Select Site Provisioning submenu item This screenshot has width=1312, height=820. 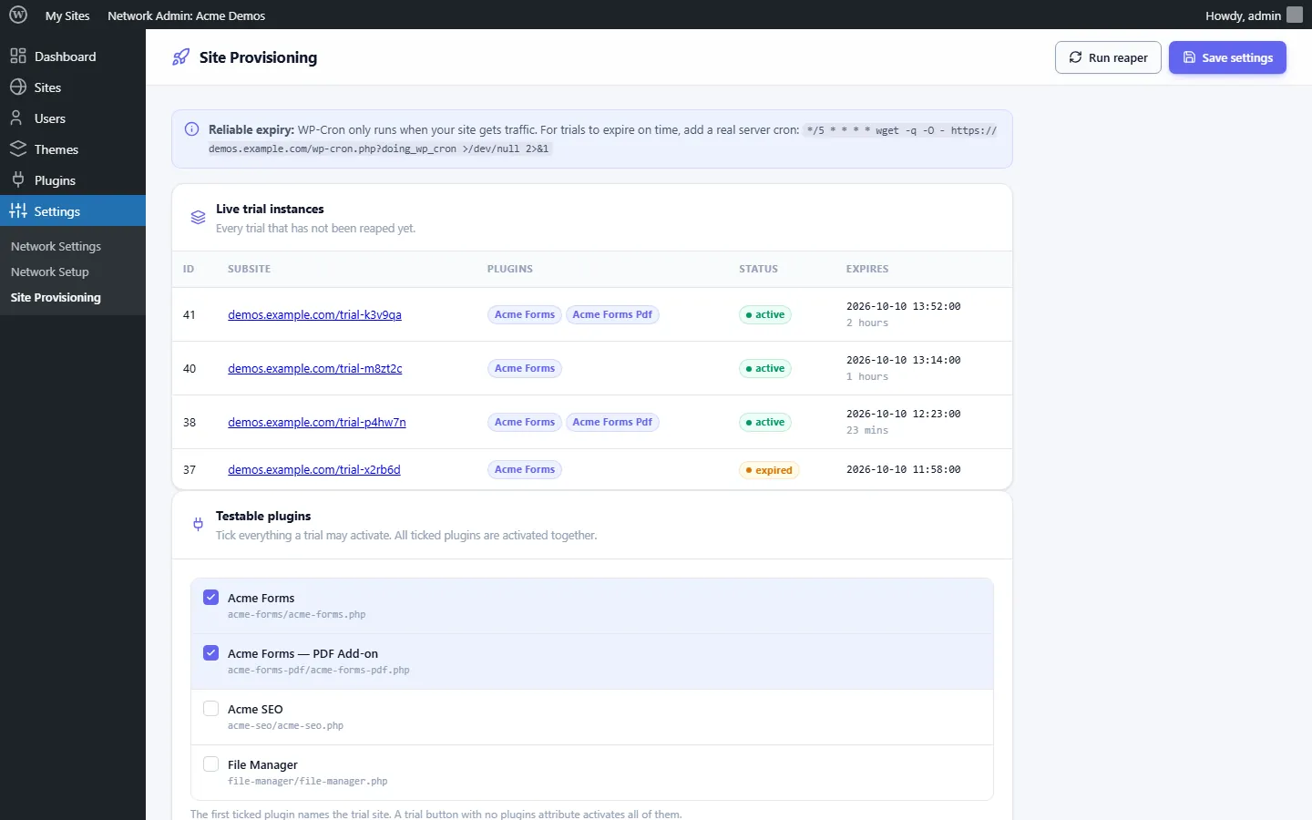tap(56, 297)
